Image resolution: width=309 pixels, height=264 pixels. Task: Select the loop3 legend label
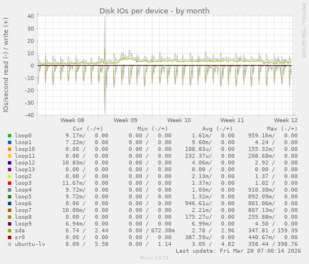(x=23, y=183)
